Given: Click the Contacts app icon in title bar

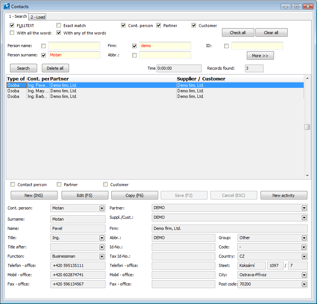Looking at the screenshot, I should [6, 6].
